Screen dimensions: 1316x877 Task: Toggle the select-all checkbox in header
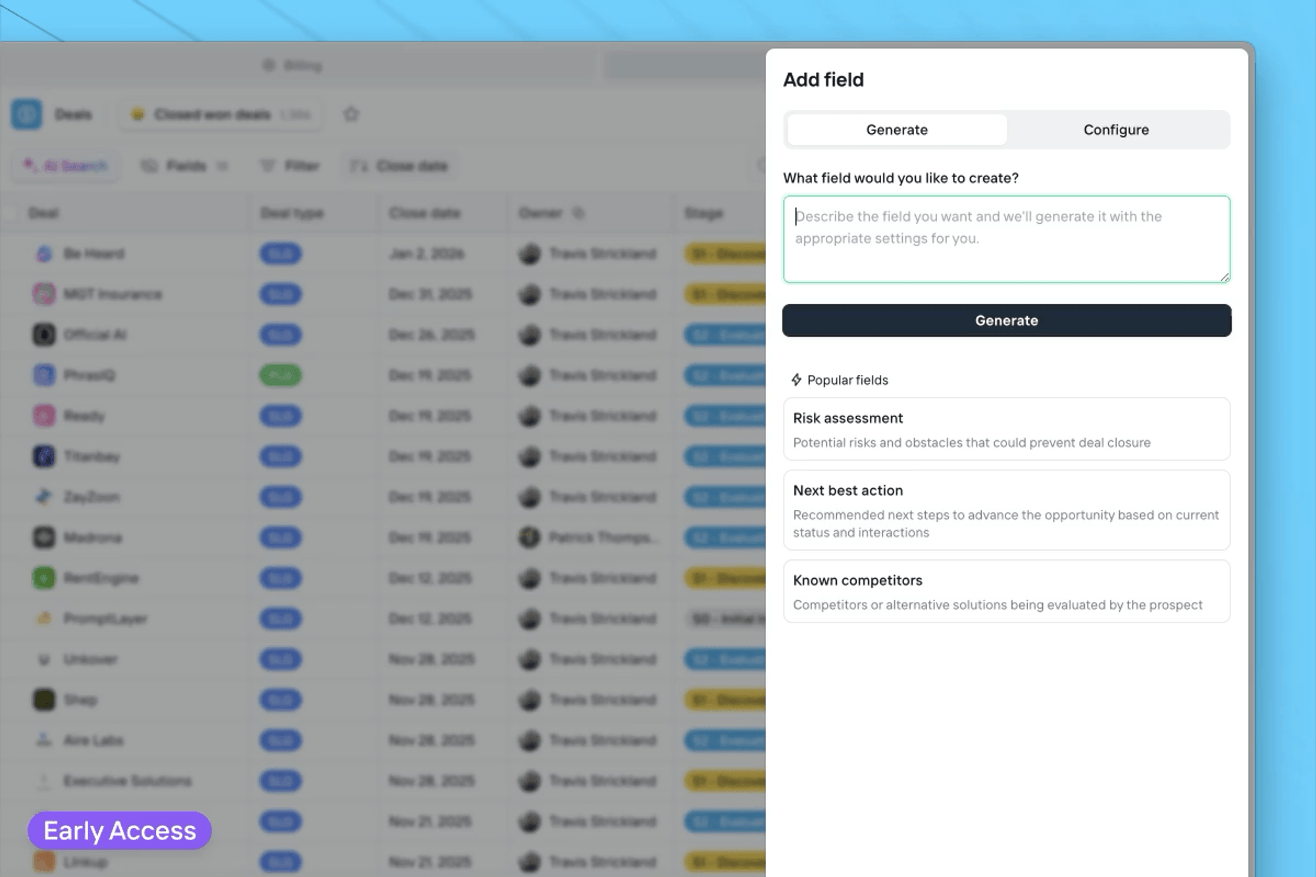pyautogui.click(x=10, y=213)
